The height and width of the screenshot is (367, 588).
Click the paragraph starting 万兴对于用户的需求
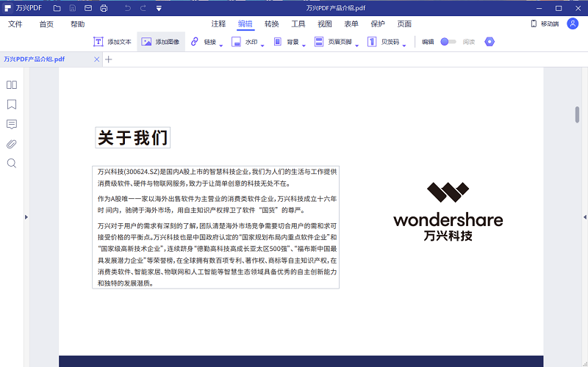point(217,255)
